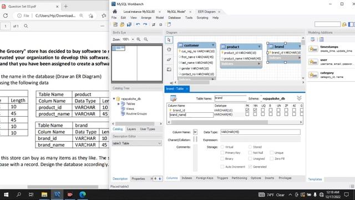Open the Templates tab

315,179
